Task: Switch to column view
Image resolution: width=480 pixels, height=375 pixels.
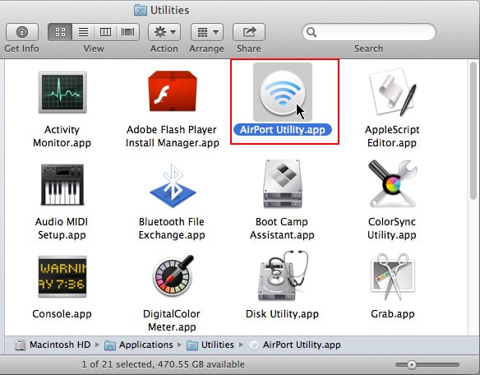Action: coord(105,32)
